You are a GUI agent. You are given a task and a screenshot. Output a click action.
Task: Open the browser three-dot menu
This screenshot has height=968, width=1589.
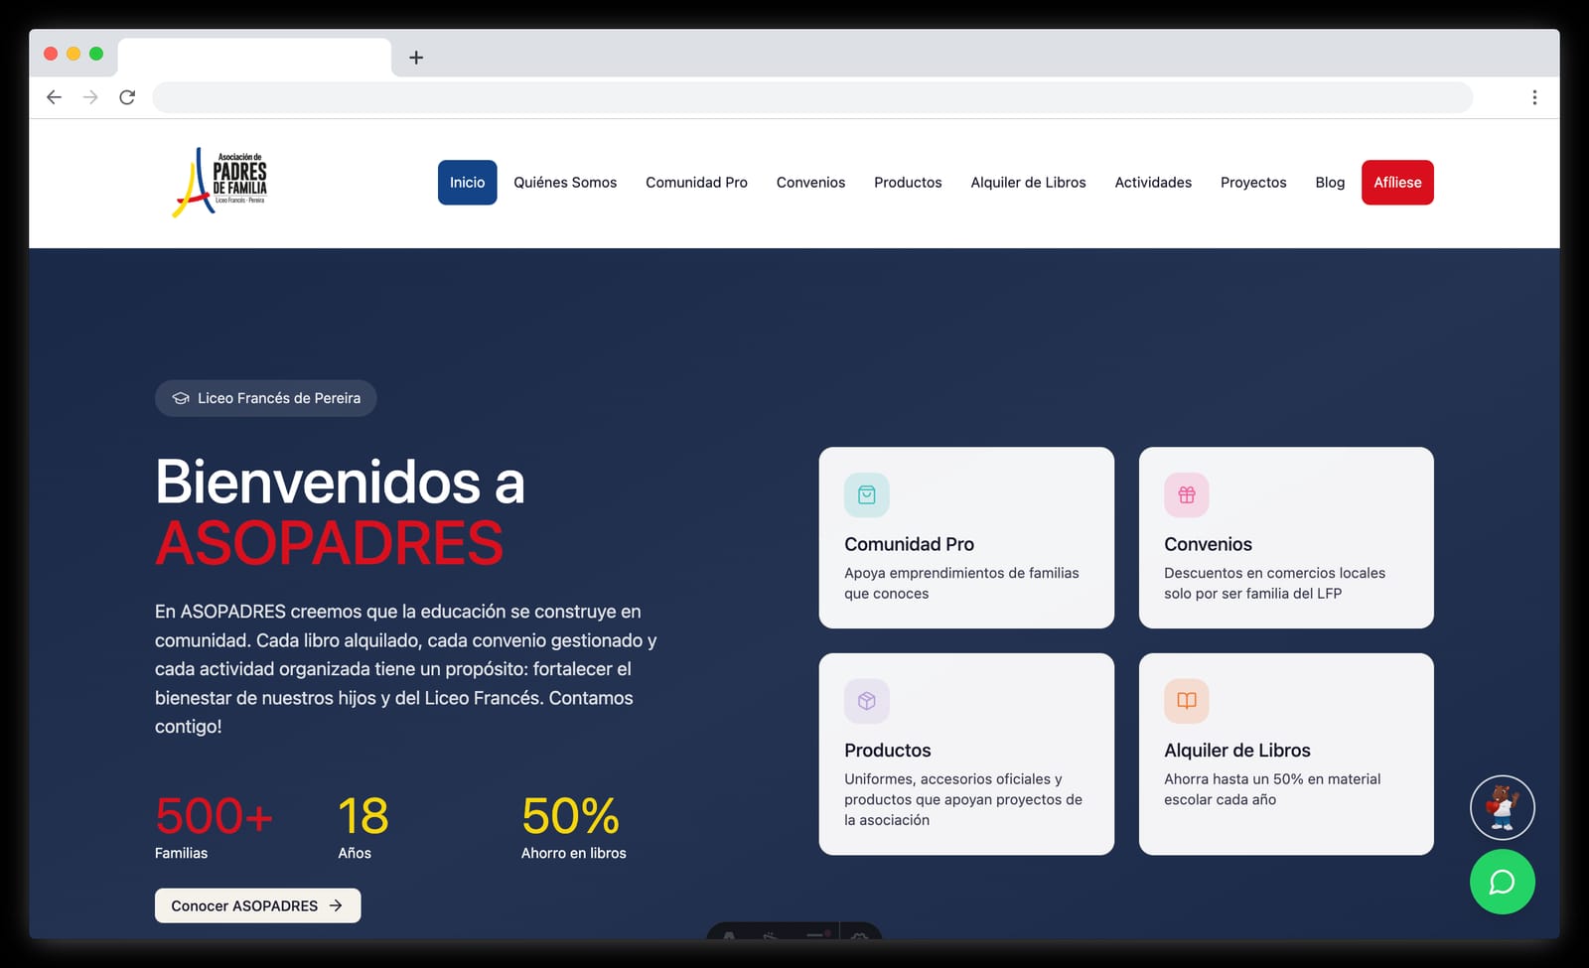pyautogui.click(x=1534, y=96)
